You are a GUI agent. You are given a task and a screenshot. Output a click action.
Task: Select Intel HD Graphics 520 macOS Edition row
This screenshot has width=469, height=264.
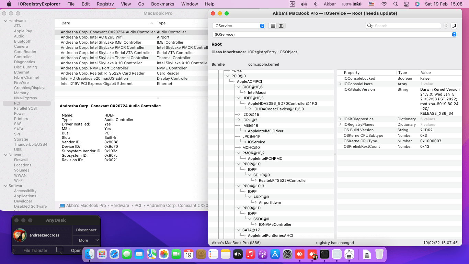tap(131, 78)
